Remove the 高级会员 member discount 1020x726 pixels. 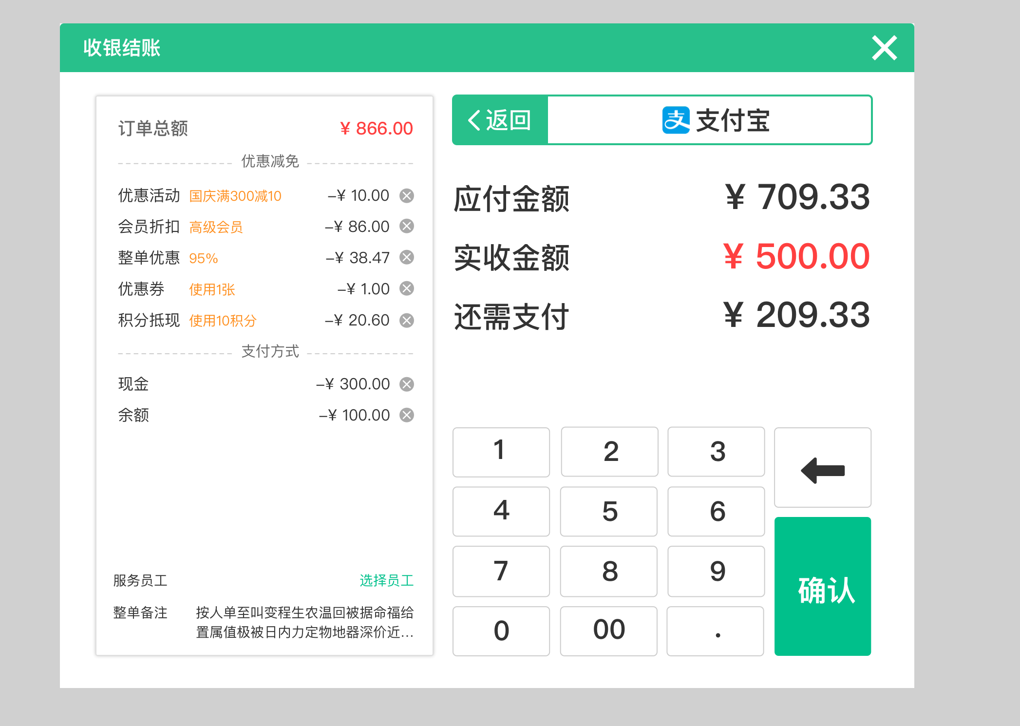pyautogui.click(x=407, y=227)
